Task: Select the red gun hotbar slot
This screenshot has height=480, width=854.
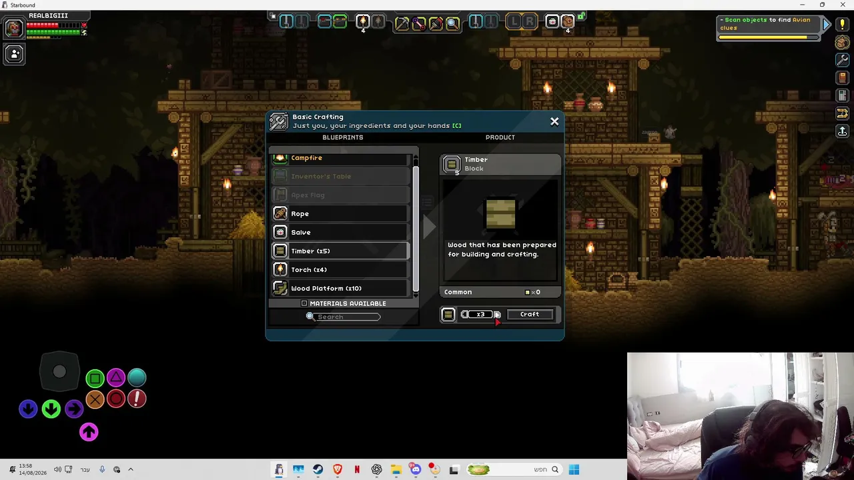Action: 324,22
